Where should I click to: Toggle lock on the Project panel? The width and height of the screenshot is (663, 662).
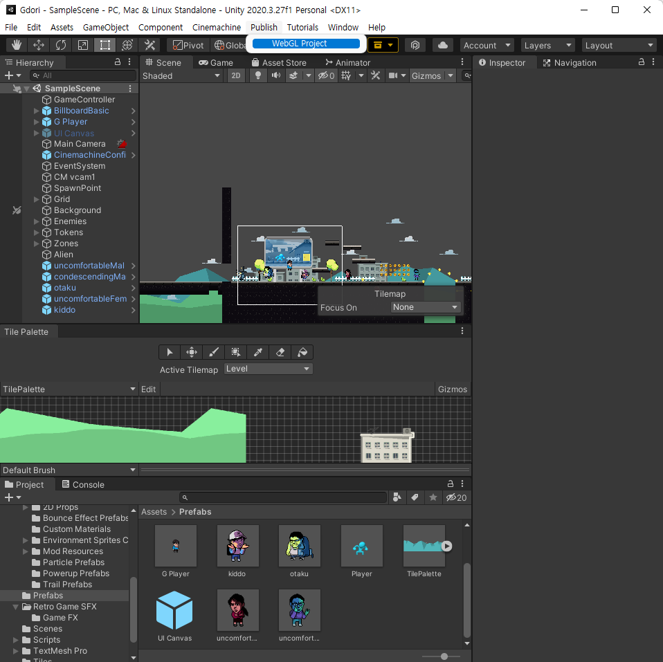[x=451, y=484]
